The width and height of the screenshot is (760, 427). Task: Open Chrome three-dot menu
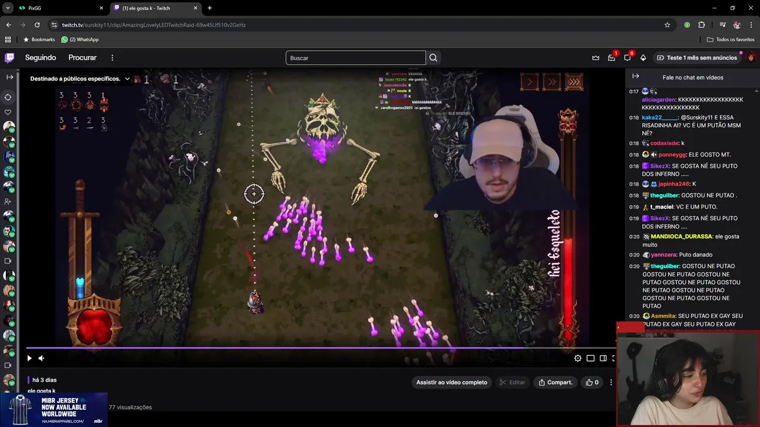click(x=751, y=25)
